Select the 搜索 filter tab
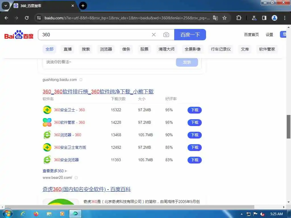The image size is (291, 218). pyautogui.click(x=86, y=49)
